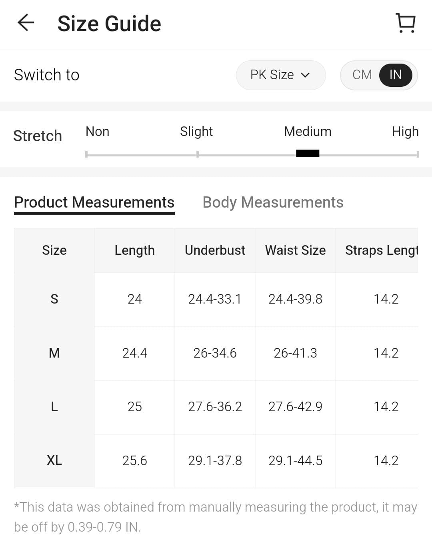This screenshot has width=432, height=550.
Task: Click the PK Size chevron arrow
Action: pos(305,75)
